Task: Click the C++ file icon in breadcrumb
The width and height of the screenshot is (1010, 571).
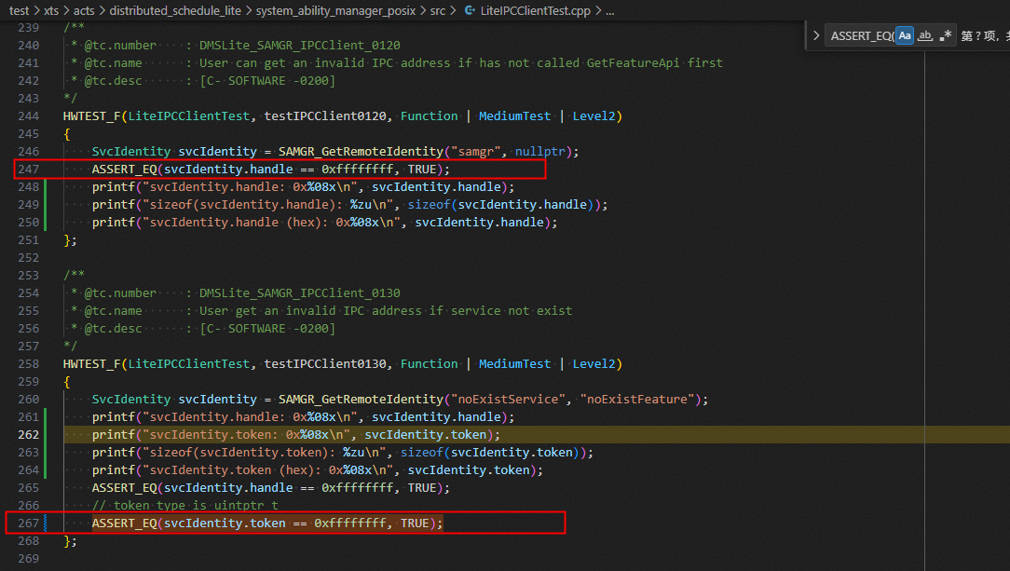Action: click(469, 11)
